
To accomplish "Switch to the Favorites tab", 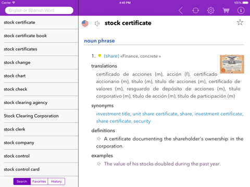I will [x=39, y=181].
